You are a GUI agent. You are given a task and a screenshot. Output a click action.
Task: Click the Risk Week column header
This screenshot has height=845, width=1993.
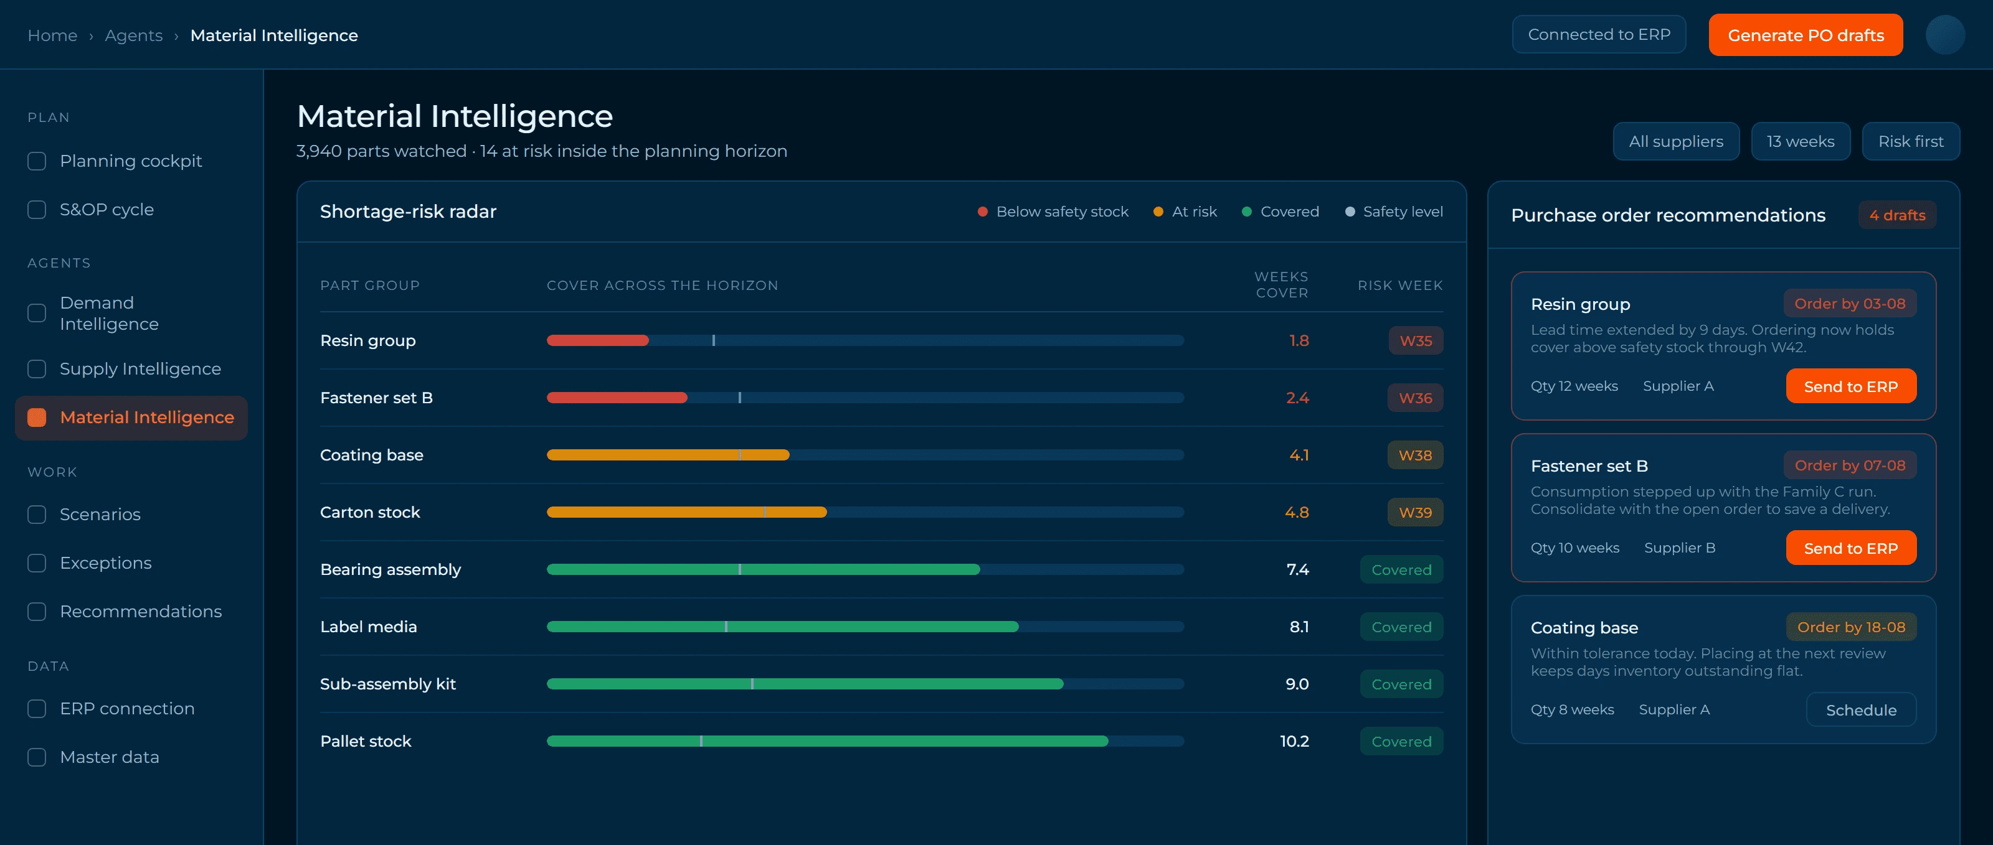click(x=1400, y=285)
